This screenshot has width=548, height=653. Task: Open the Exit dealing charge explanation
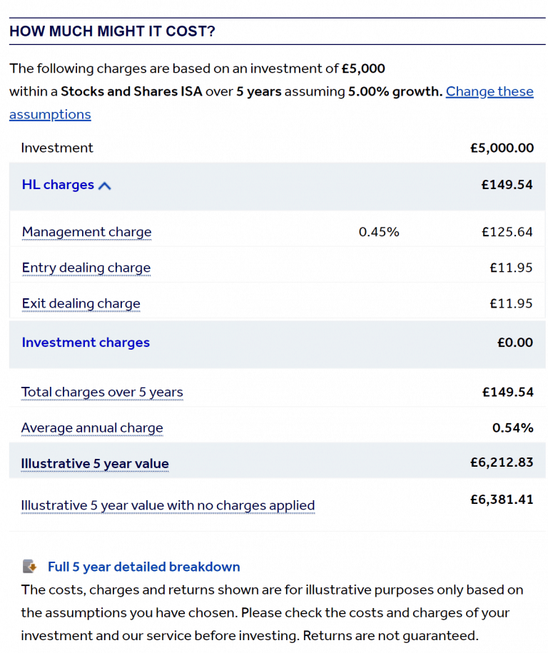click(81, 303)
